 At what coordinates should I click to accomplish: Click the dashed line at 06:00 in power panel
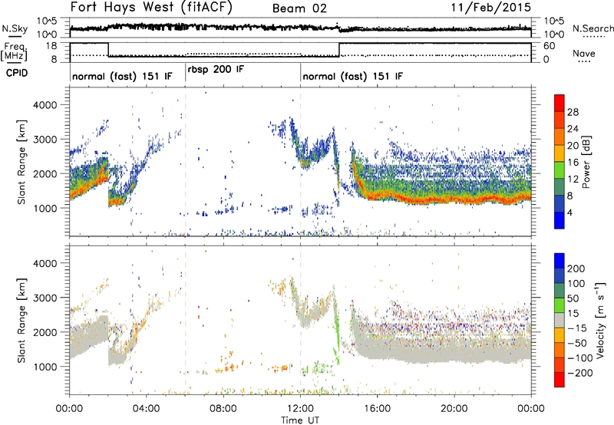pos(185,162)
